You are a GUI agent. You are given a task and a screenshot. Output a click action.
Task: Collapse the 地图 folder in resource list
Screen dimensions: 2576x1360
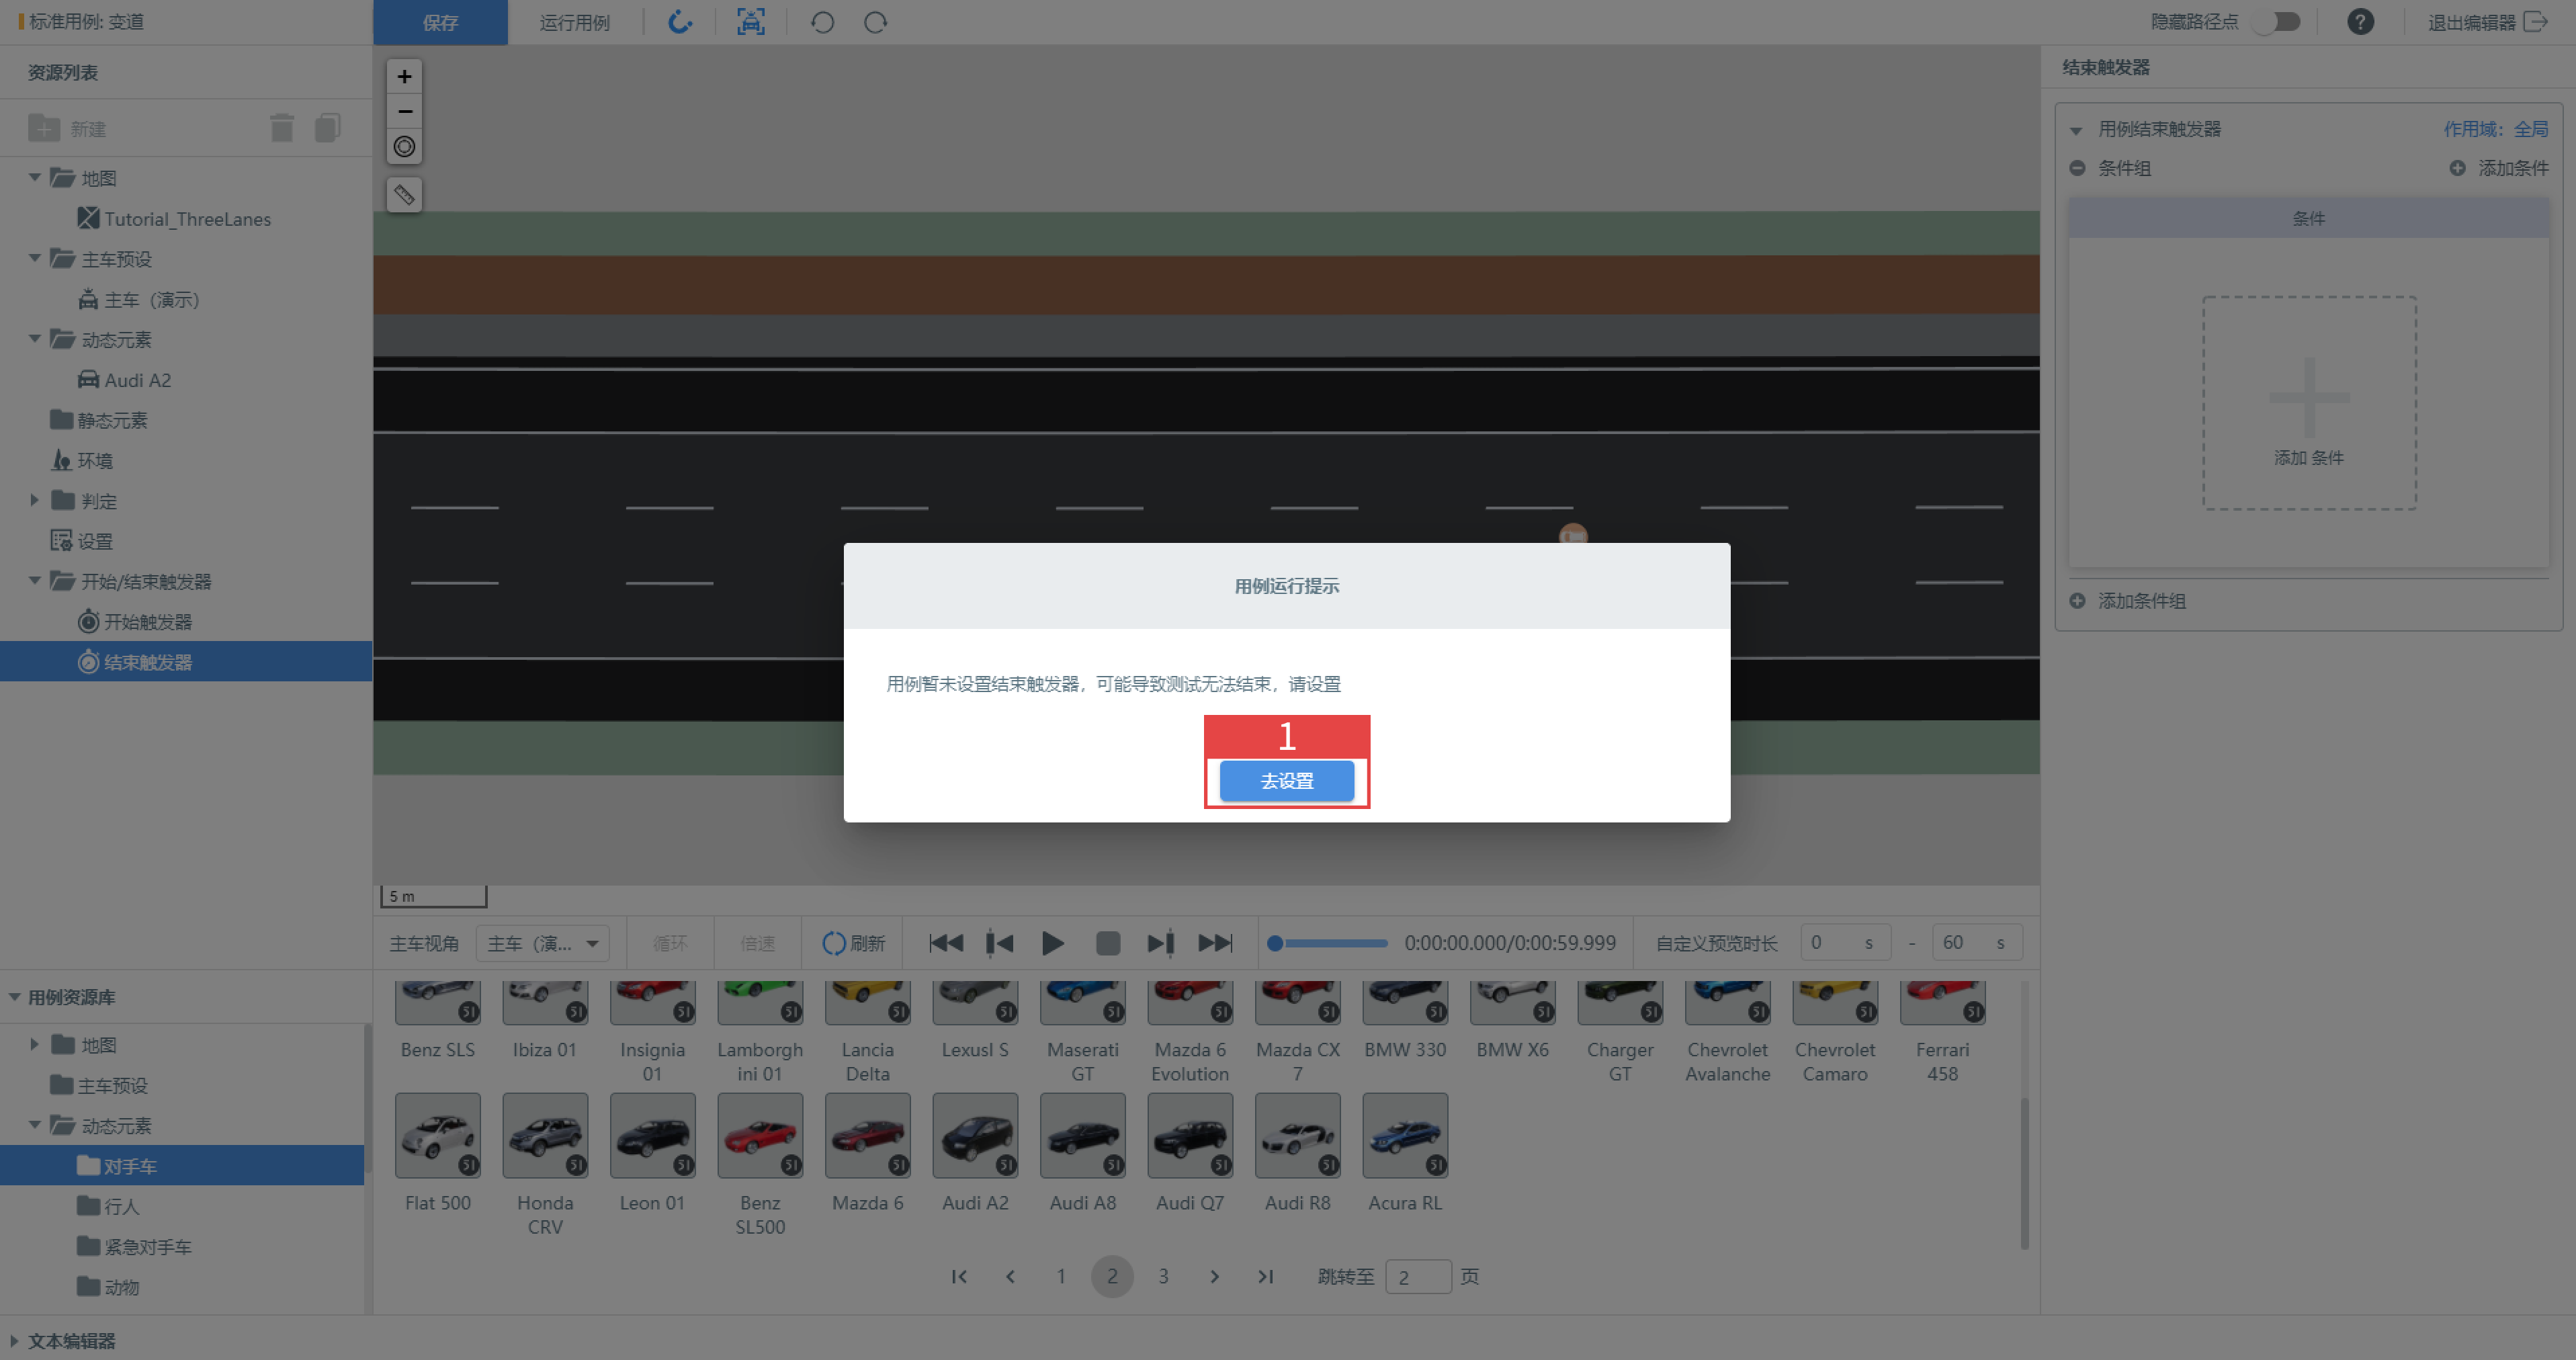click(x=35, y=178)
